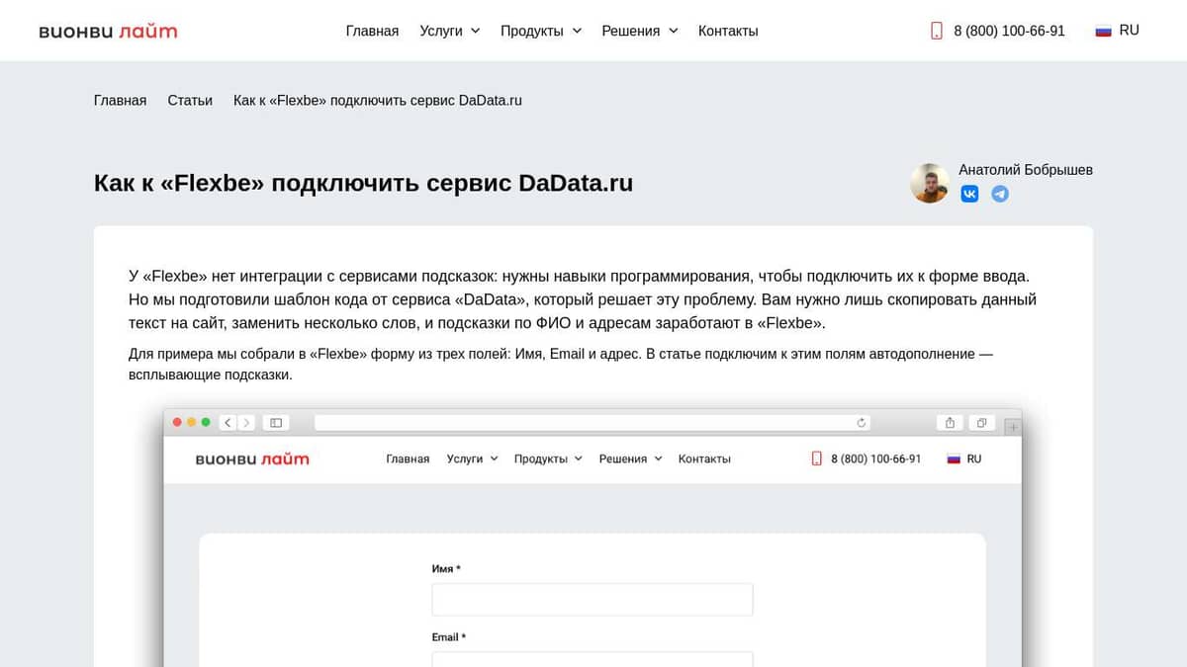The height and width of the screenshot is (667, 1187).
Task: Click the reload icon in the screenshot's address bar
Action: (862, 422)
